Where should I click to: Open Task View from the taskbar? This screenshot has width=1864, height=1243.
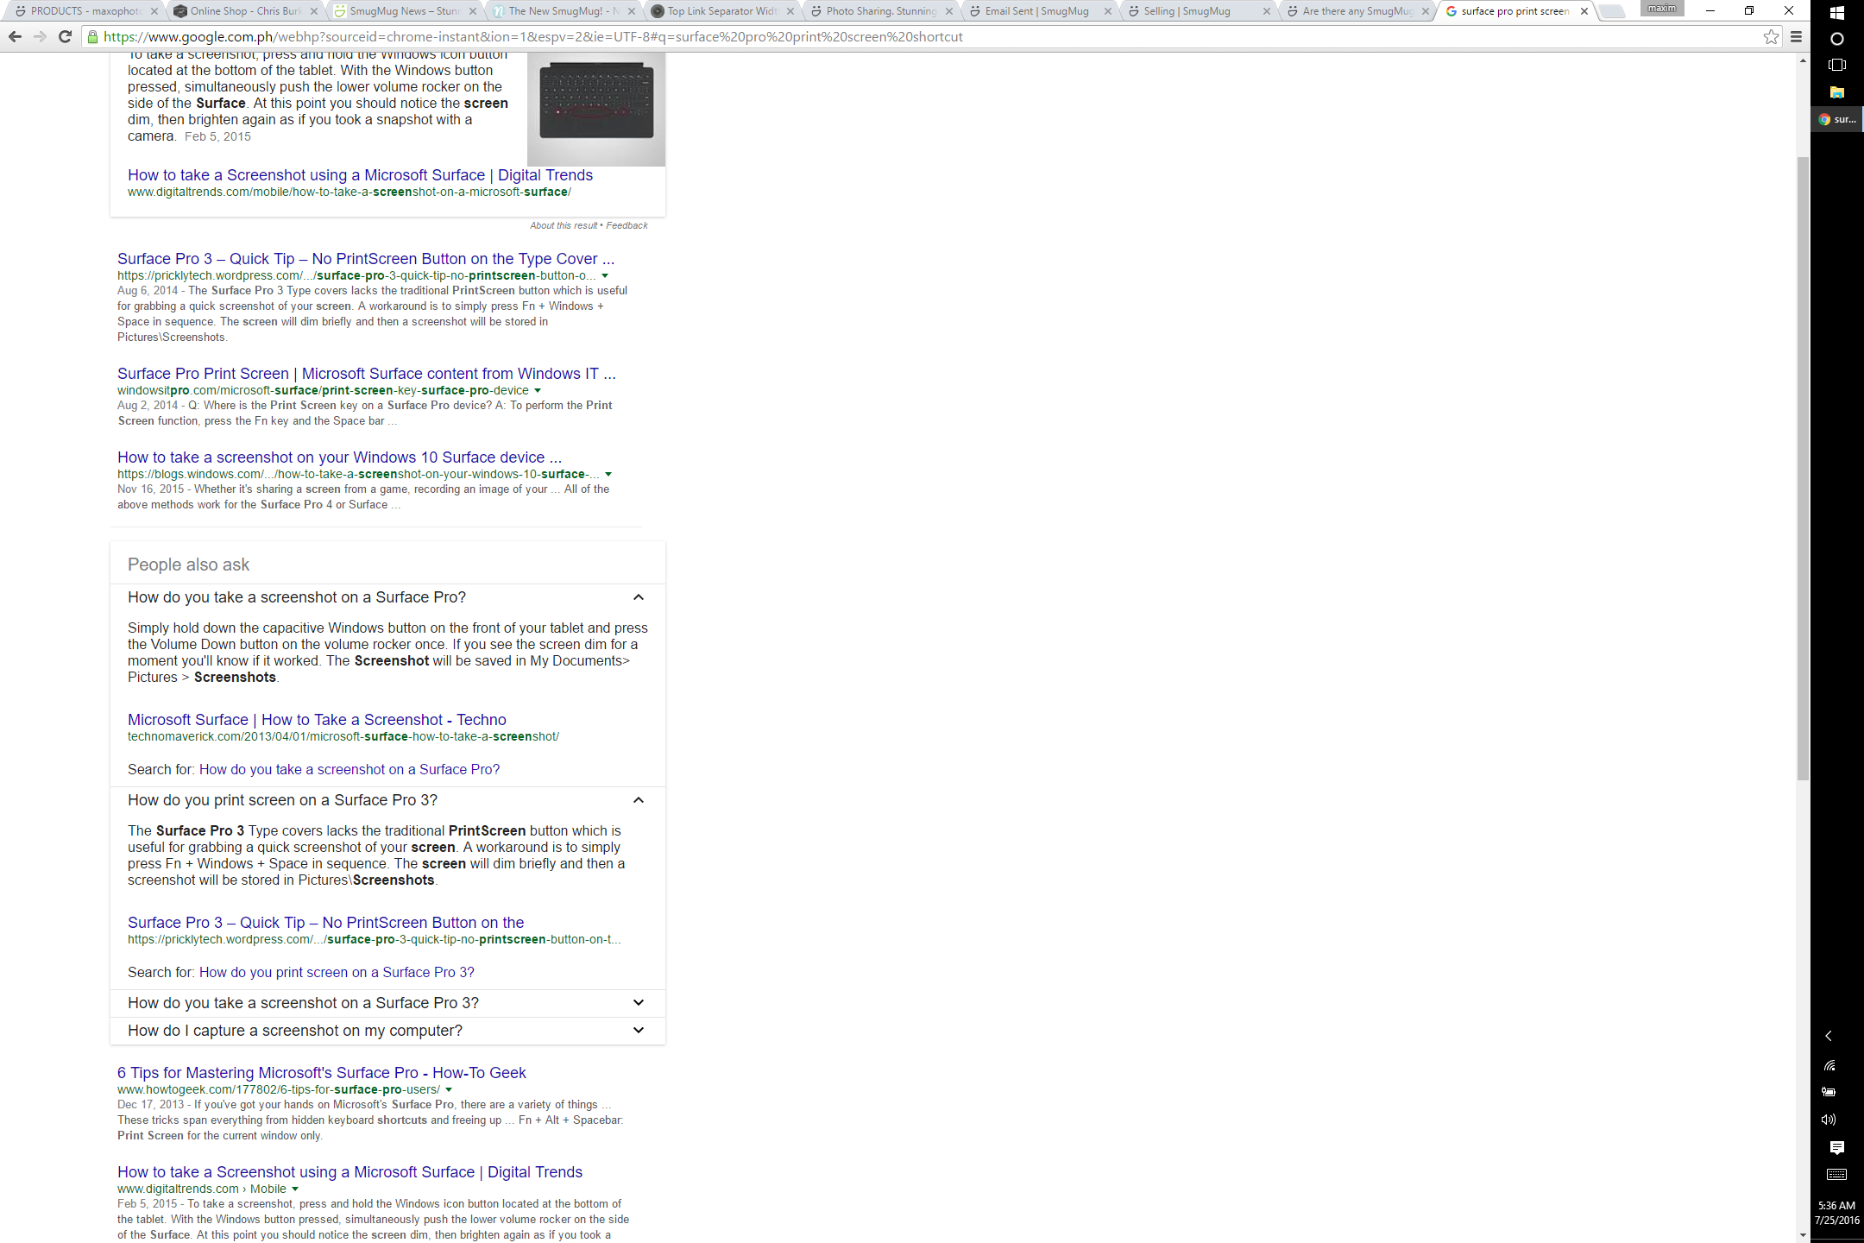pyautogui.click(x=1837, y=66)
